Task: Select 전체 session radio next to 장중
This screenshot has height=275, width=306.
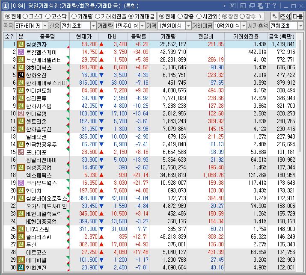Action: (x=162, y=16)
